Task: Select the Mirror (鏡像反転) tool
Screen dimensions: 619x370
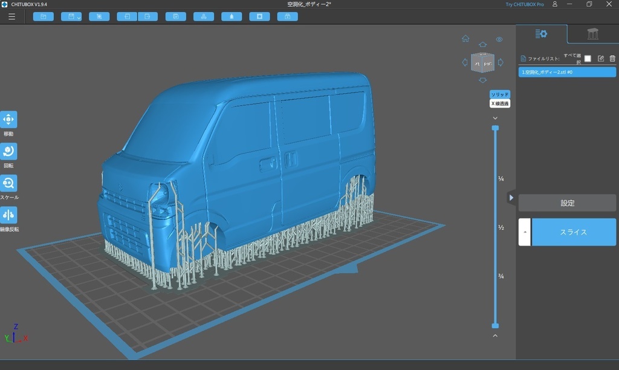Action: click(8, 215)
